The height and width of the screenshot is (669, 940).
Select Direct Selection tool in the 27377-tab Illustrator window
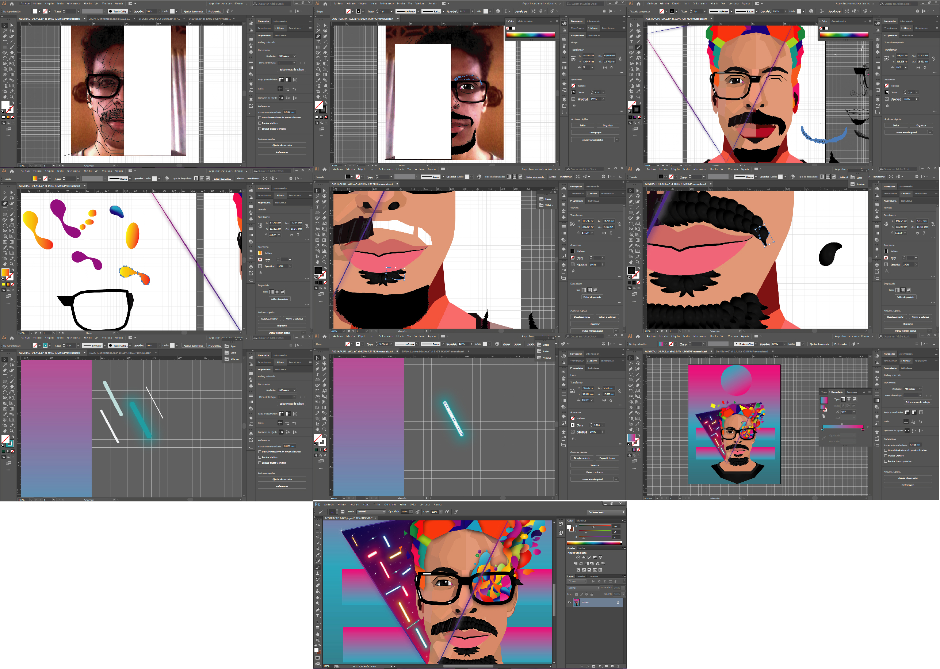tap(12, 25)
